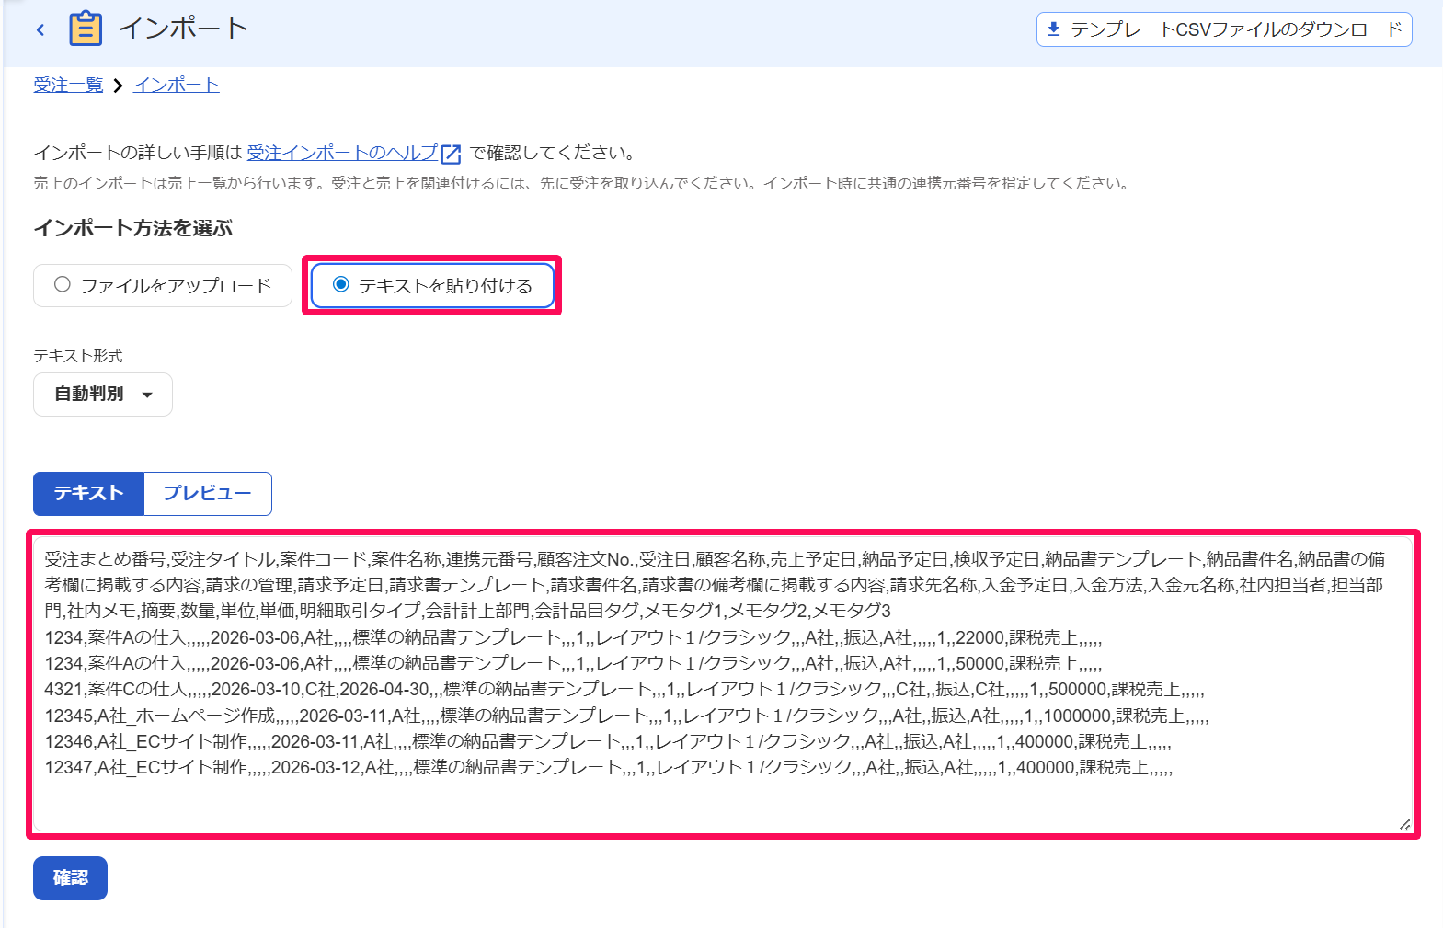Click the line starting with 12345,A社_ホームページ作成
Viewport: 1443px width, 928px height.
pos(626,715)
